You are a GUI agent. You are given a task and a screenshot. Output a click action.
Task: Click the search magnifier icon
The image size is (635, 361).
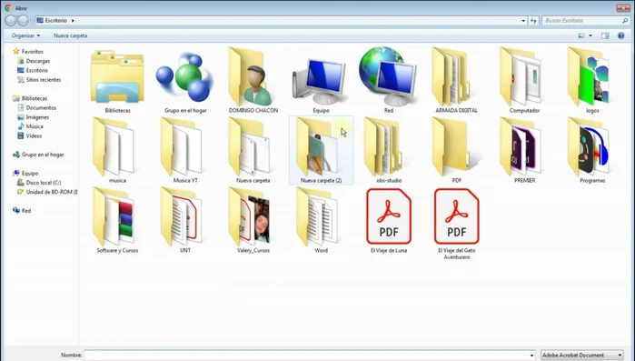(x=625, y=20)
